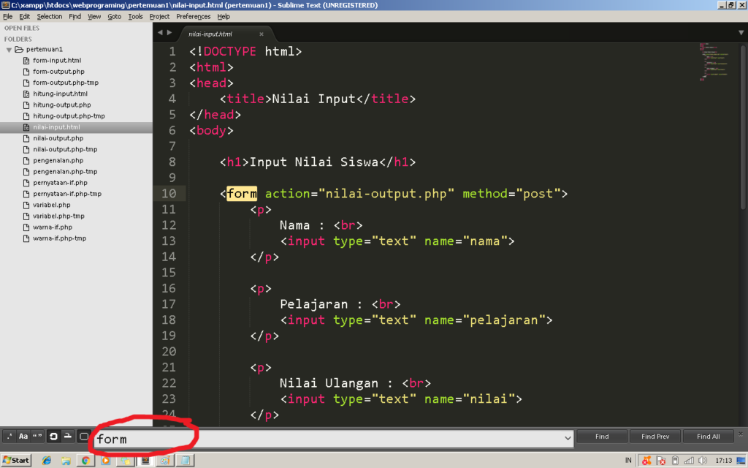Open warna-if.php in sidebar
748x468 pixels.
[53, 227]
